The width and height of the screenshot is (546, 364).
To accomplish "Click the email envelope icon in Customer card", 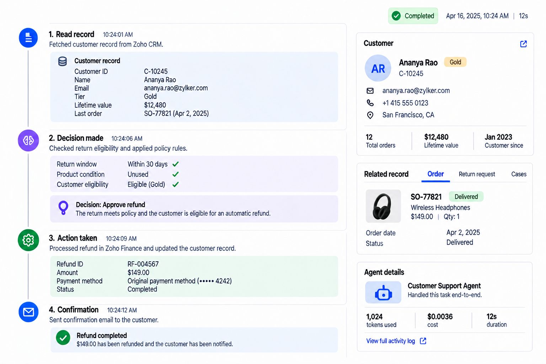I will pos(370,91).
